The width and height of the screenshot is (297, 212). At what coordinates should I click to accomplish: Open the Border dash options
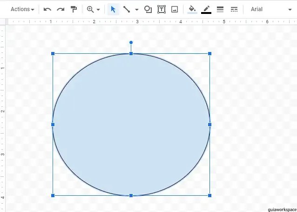(x=234, y=9)
